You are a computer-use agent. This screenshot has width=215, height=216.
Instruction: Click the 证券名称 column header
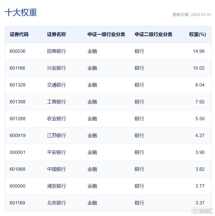pos(56,35)
